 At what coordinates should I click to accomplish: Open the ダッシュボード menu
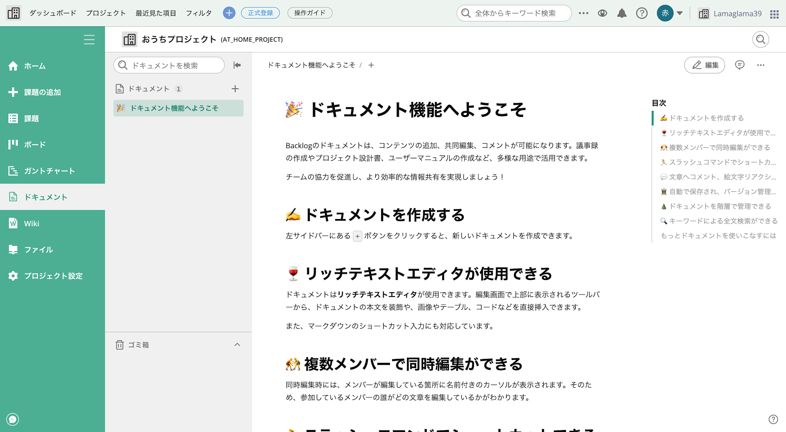[52, 13]
